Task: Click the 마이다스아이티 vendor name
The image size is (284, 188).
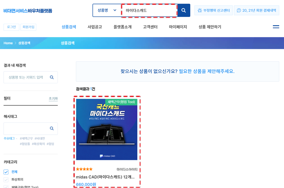Action: click(127, 169)
